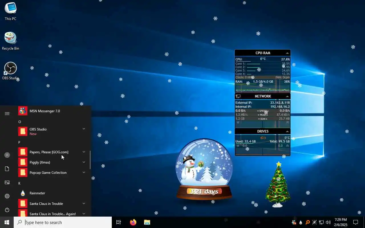Click the Type here to search box
Screen dimensions: 365x228
pos(63,222)
